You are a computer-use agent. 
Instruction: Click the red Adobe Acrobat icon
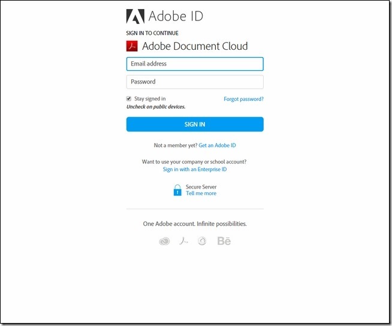coord(132,46)
